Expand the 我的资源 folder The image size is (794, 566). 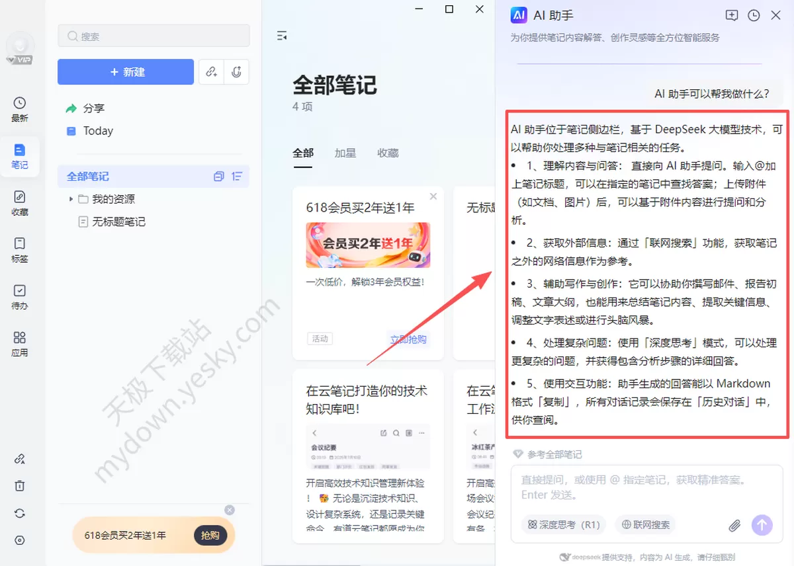click(71, 199)
